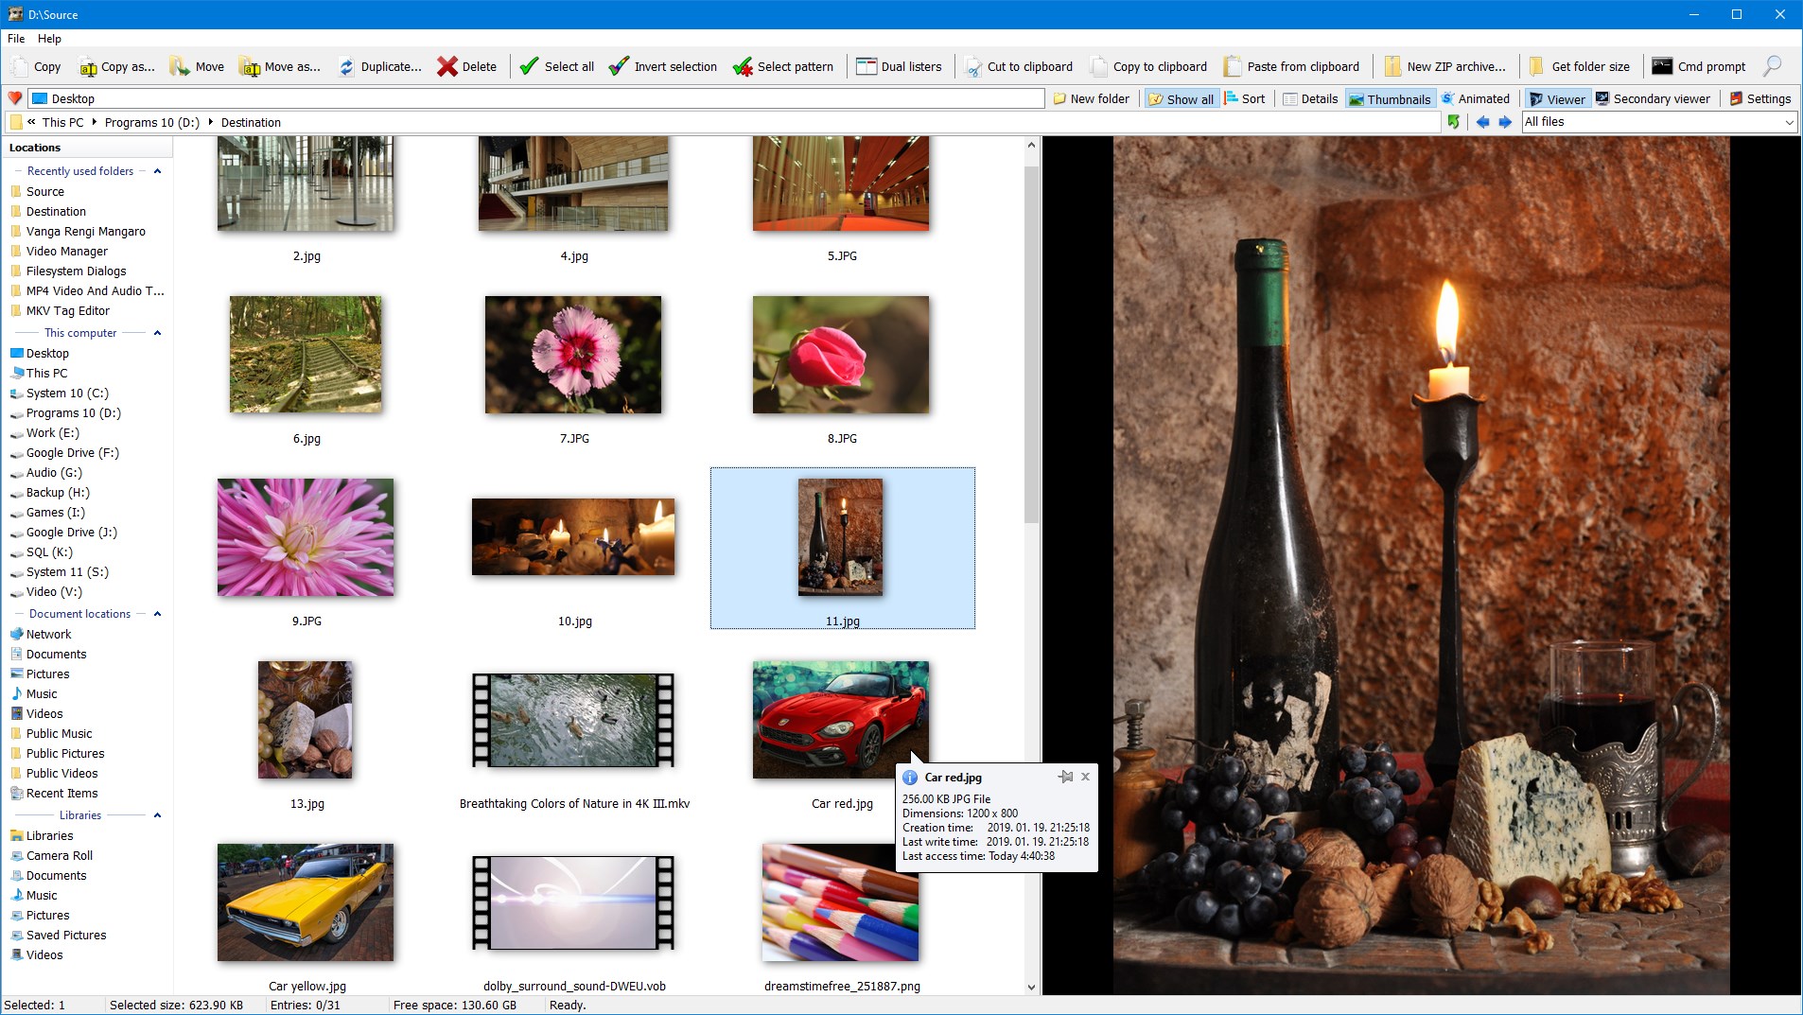This screenshot has width=1803, height=1015.
Task: Collapse the Document locations section
Action: (157, 614)
